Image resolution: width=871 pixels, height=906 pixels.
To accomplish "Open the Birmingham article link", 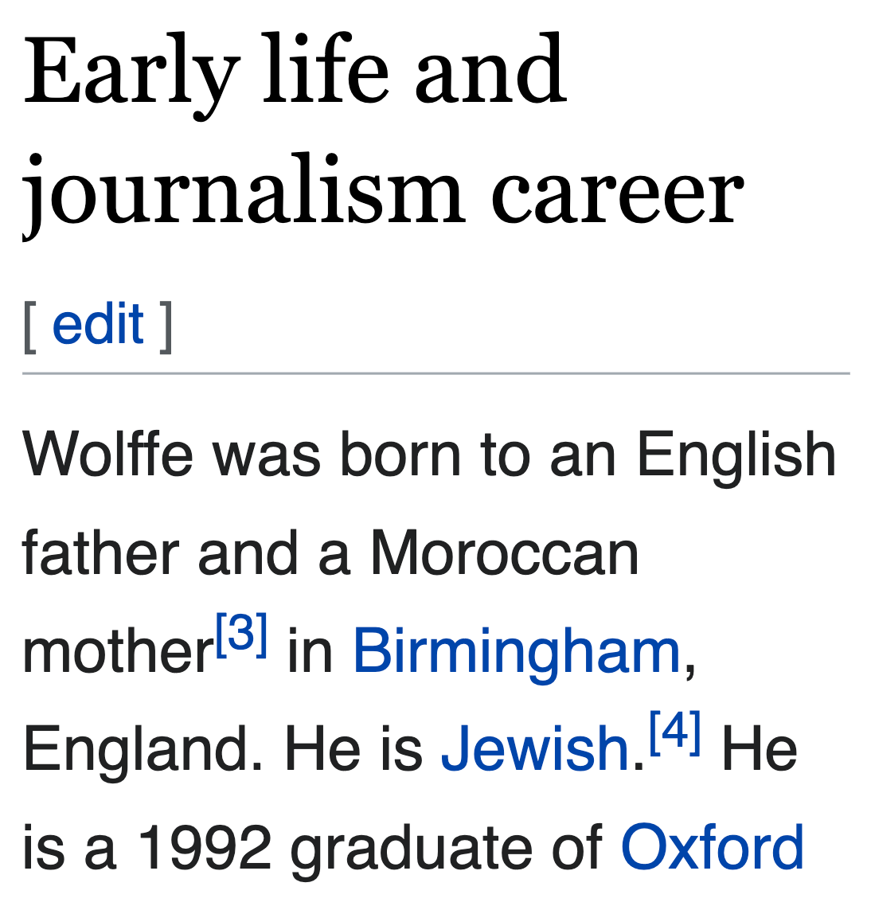I will [516, 651].
